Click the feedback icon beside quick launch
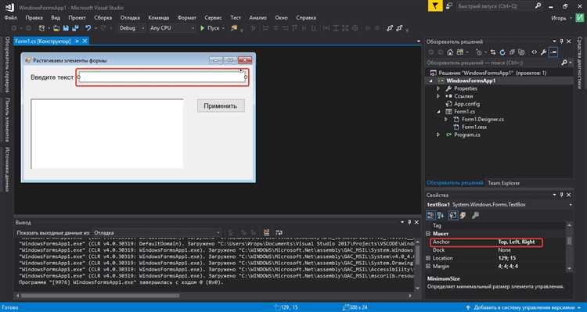Viewport: 587px width, 312px height. click(449, 6)
